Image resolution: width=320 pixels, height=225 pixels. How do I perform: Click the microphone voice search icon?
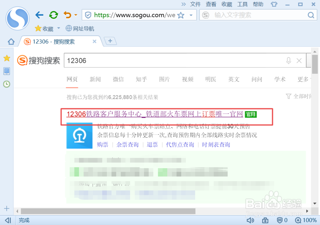click(288, 60)
